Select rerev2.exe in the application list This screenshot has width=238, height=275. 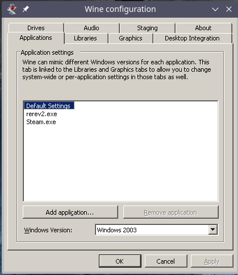41,114
